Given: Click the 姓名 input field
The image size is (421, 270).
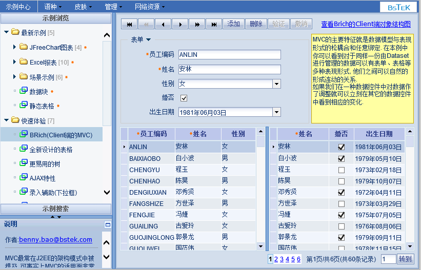Looking at the screenshot, I should click(x=229, y=69).
